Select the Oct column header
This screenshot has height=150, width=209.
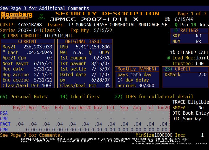pyautogui.click(x=111, y=108)
